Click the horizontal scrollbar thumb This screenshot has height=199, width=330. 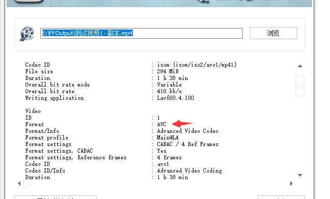coord(26,184)
